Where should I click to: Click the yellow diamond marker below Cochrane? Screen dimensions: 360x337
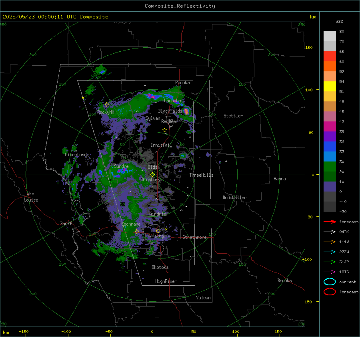[137, 232]
